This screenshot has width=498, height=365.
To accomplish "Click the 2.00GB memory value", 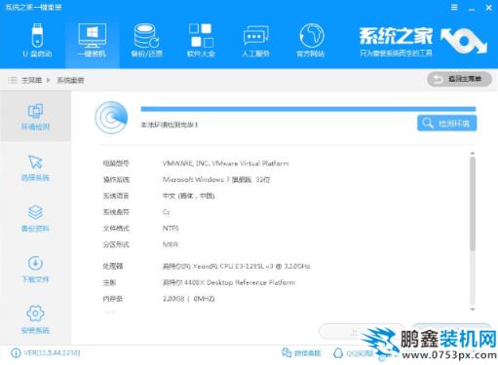I will (x=188, y=299).
